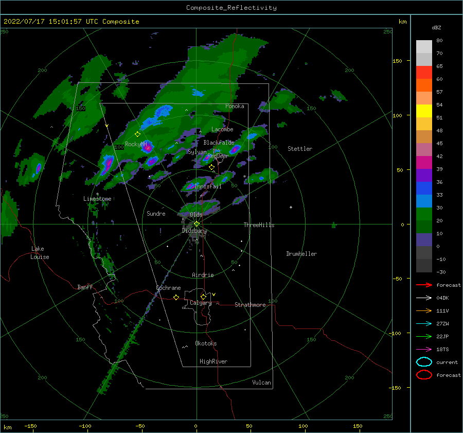
Task: Click the Drumheller label
Action: [301, 254]
